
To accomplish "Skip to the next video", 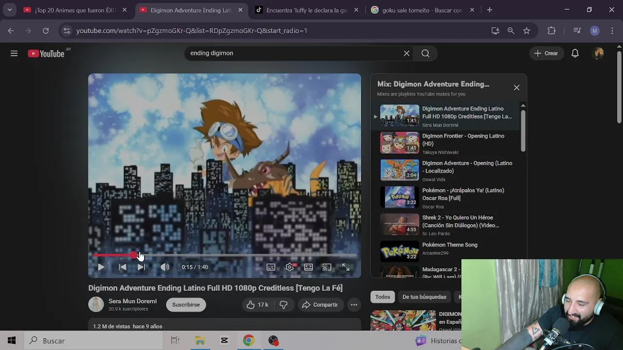I will (x=141, y=267).
